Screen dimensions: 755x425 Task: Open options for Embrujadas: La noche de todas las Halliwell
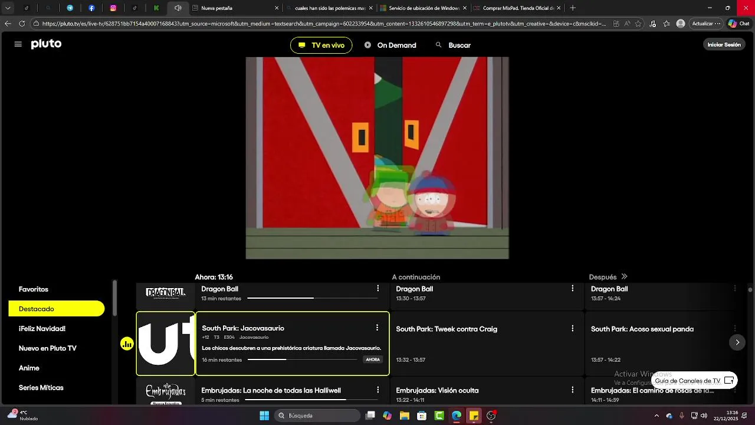coord(378,390)
